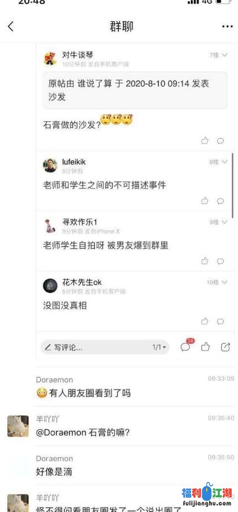Reply to lufeikik's comment
This screenshot has height=512, width=238.
click(220, 201)
